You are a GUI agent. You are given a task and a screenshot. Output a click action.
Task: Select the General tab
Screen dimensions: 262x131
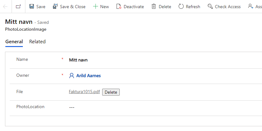click(x=14, y=42)
